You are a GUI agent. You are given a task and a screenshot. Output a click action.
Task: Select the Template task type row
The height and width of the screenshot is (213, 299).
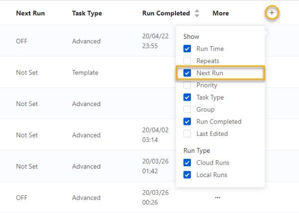tap(88, 73)
